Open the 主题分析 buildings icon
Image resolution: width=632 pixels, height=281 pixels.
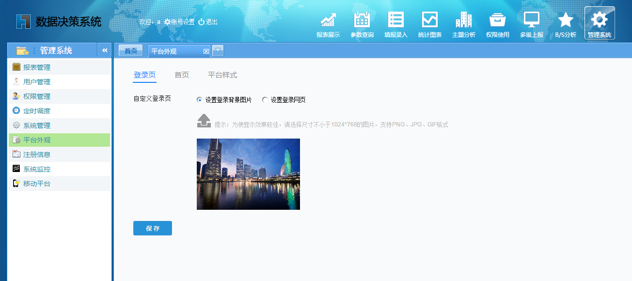464,19
